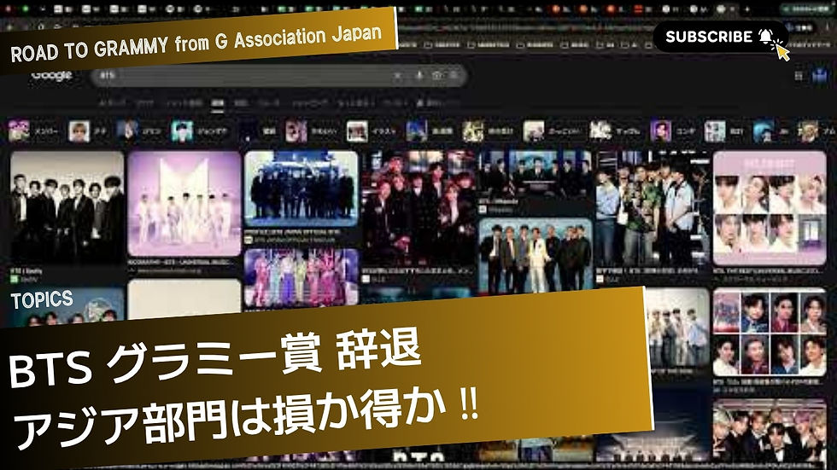Open the black-and-white BTS group photo

point(67,208)
